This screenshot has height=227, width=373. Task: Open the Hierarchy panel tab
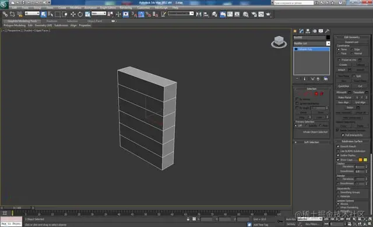pos(308,31)
